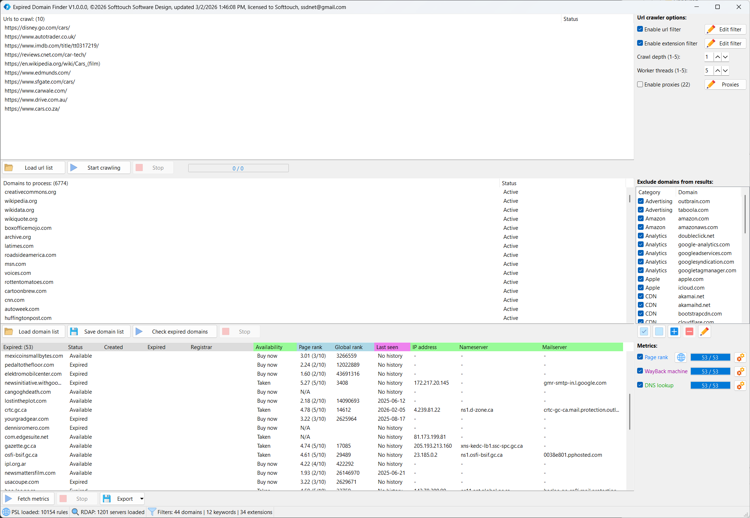750x518 pixels.
Task: Uncheck the outbrain.com Advertising exclusion
Action: pos(641,201)
